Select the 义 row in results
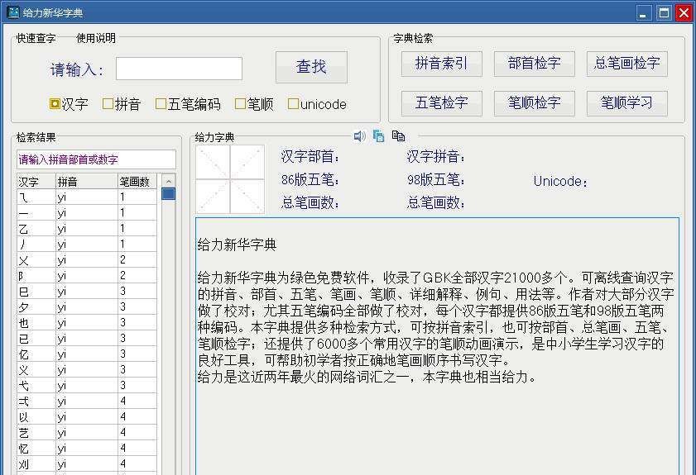 pyautogui.click(x=87, y=369)
